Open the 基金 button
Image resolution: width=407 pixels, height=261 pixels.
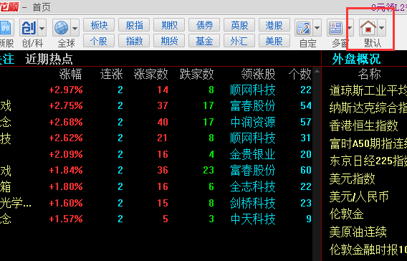point(204,41)
